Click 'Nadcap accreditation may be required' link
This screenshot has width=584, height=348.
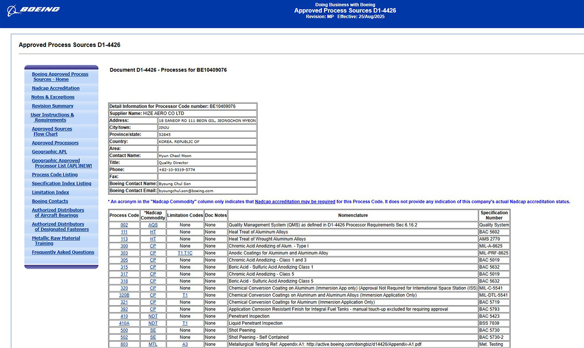295,202
